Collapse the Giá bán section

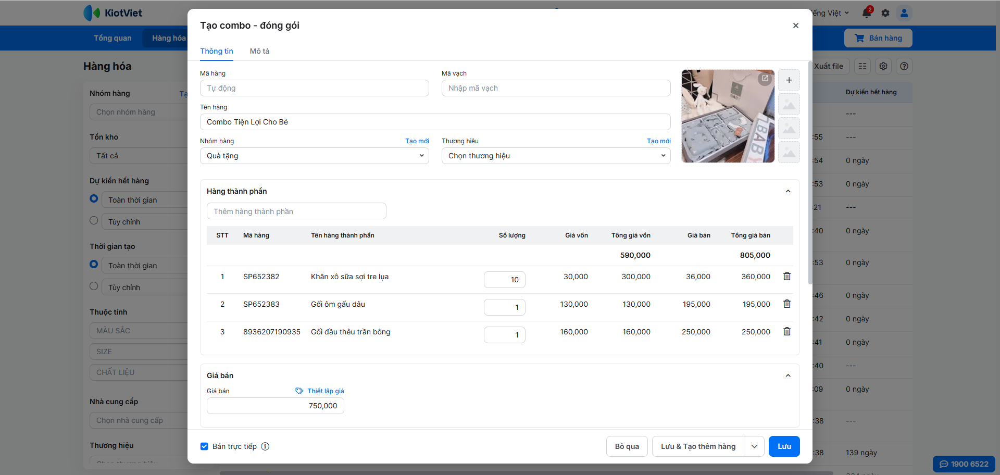(788, 376)
